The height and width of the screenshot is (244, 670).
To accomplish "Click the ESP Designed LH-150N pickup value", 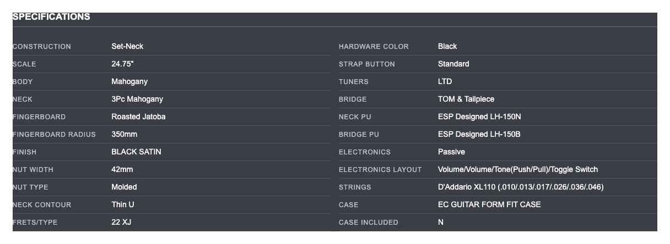I will click(479, 117).
